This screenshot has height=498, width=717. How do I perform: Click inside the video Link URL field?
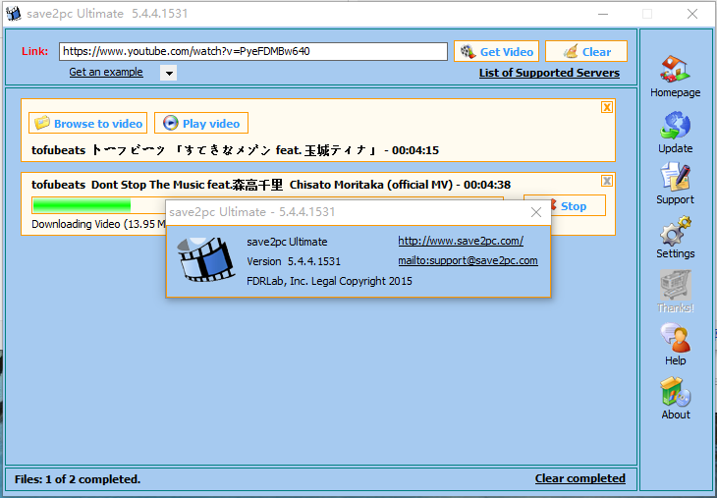(253, 51)
